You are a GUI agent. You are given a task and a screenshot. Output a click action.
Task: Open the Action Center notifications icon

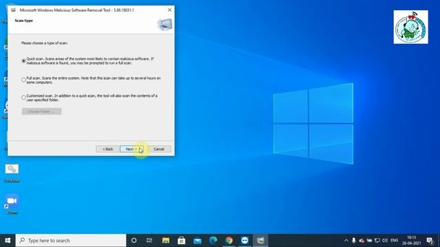pos(430,240)
